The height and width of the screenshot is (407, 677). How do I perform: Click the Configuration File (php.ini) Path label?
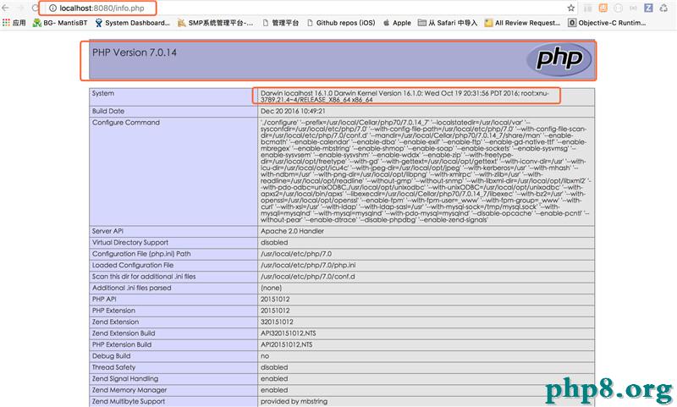141,254
